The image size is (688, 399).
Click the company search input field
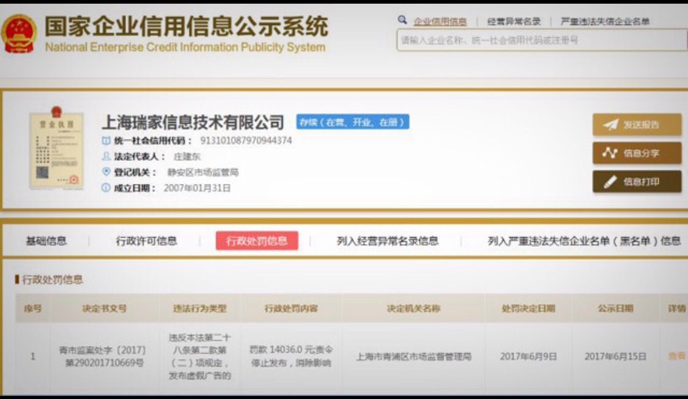coord(538,41)
